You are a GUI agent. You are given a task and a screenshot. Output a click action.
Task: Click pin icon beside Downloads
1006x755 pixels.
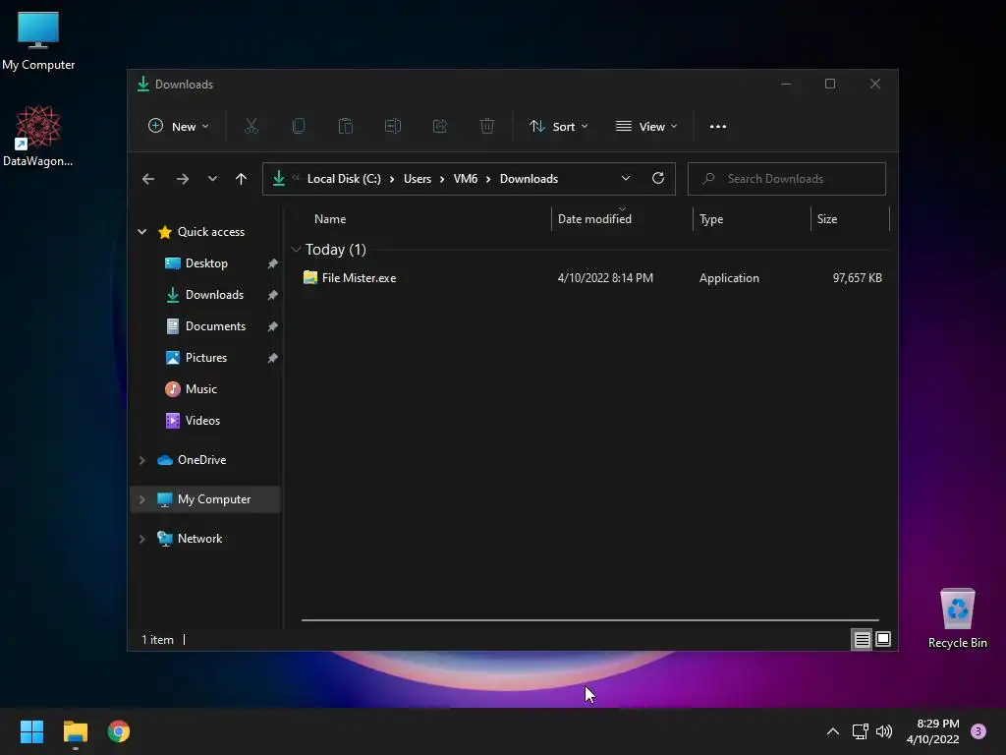pos(273,295)
